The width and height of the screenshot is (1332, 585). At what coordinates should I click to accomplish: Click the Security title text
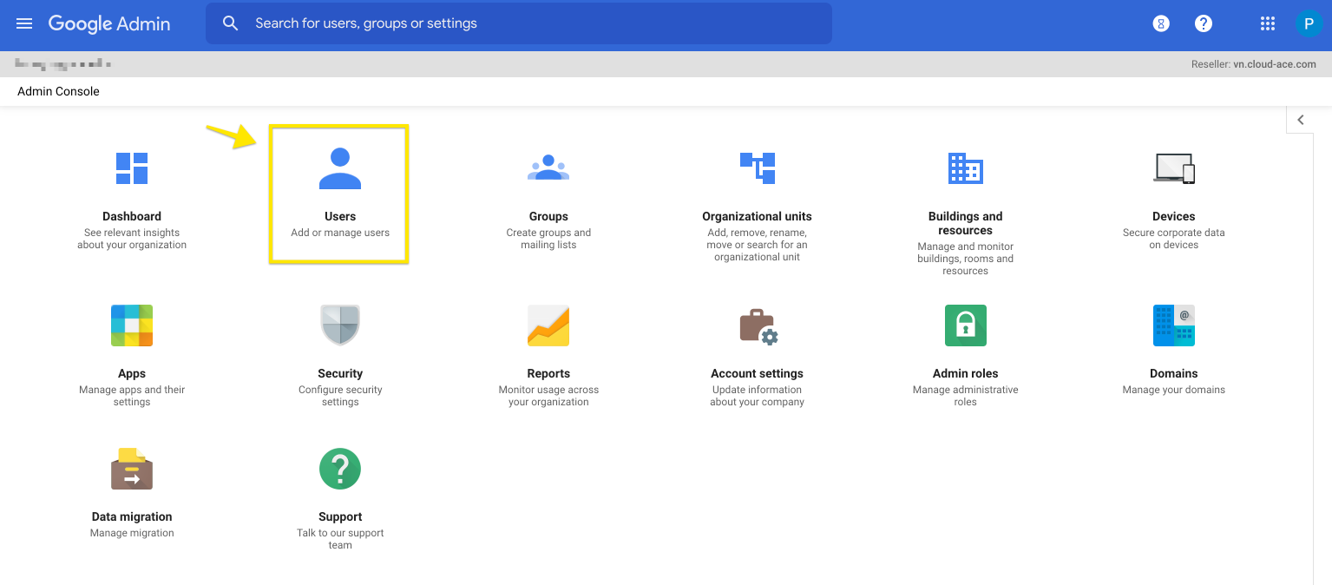click(340, 373)
